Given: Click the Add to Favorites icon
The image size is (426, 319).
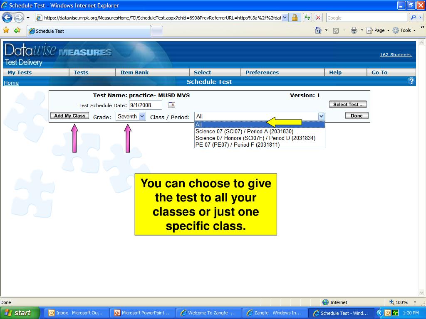Looking at the screenshot, I should [x=17, y=30].
